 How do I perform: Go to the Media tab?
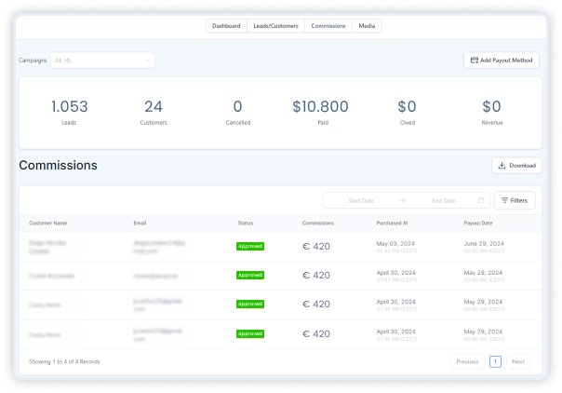[x=368, y=26]
